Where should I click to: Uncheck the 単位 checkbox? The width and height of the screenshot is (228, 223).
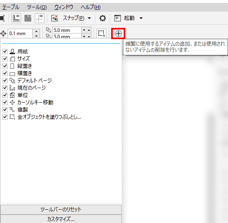[x=5, y=95]
